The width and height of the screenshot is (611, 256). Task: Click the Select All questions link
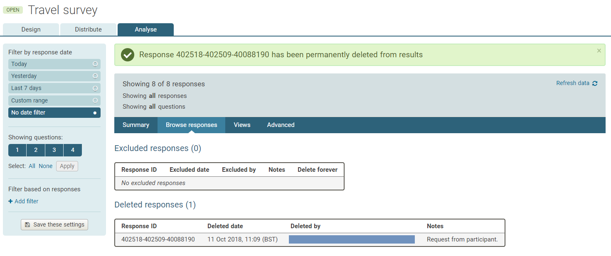point(32,166)
